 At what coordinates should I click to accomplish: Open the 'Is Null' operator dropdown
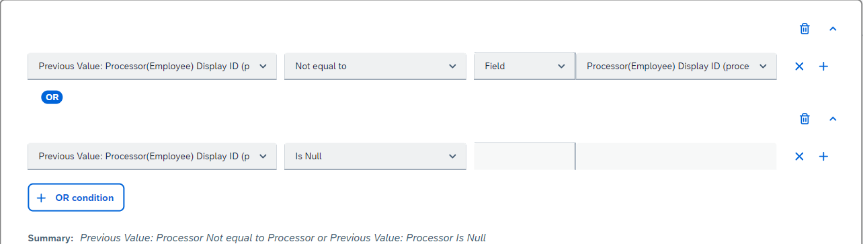click(x=375, y=157)
